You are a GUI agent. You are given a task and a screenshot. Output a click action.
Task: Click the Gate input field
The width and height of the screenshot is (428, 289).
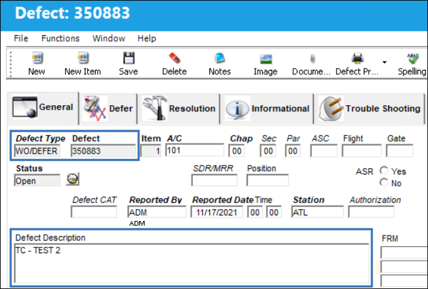point(400,151)
